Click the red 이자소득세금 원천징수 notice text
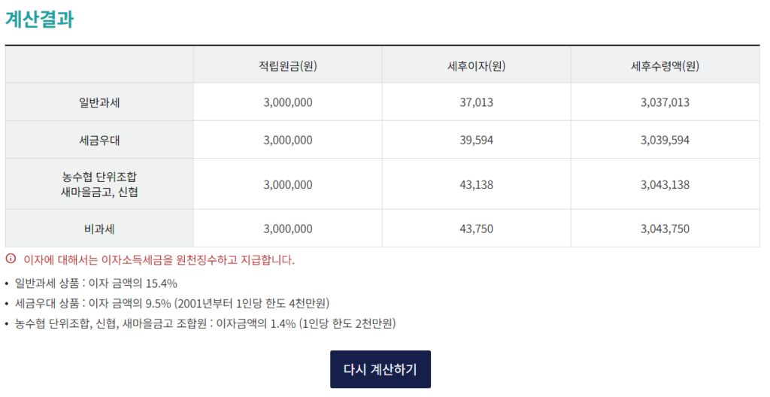Image resolution: width=770 pixels, height=397 pixels. pyautogui.click(x=159, y=259)
